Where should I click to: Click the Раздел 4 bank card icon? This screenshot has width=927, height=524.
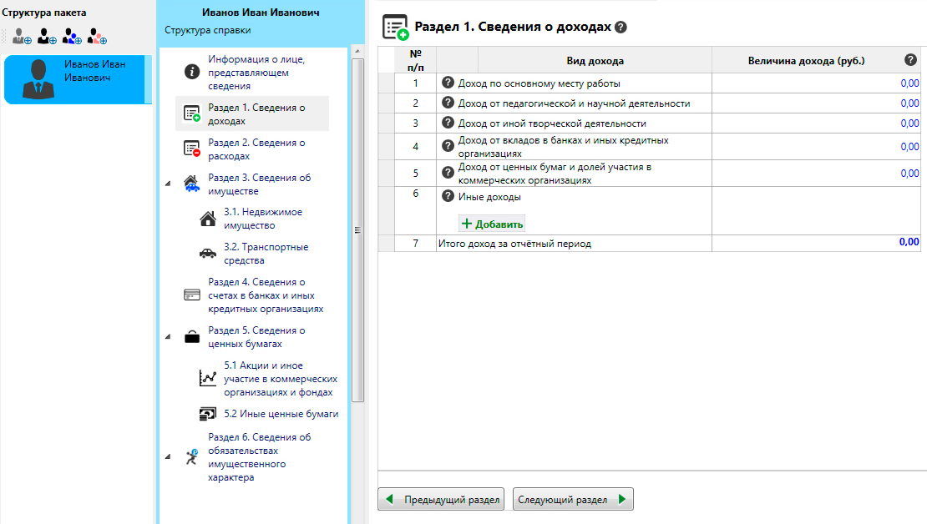click(191, 295)
